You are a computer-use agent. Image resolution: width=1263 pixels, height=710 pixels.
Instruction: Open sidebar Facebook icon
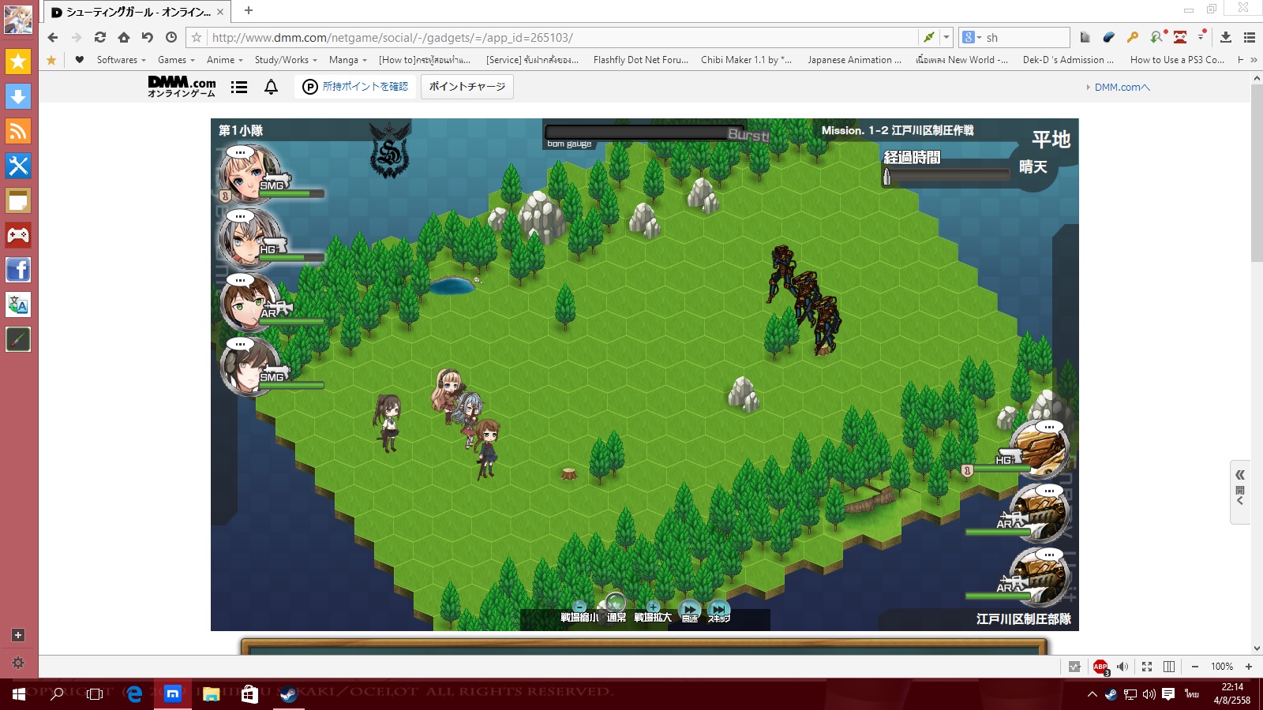point(18,270)
